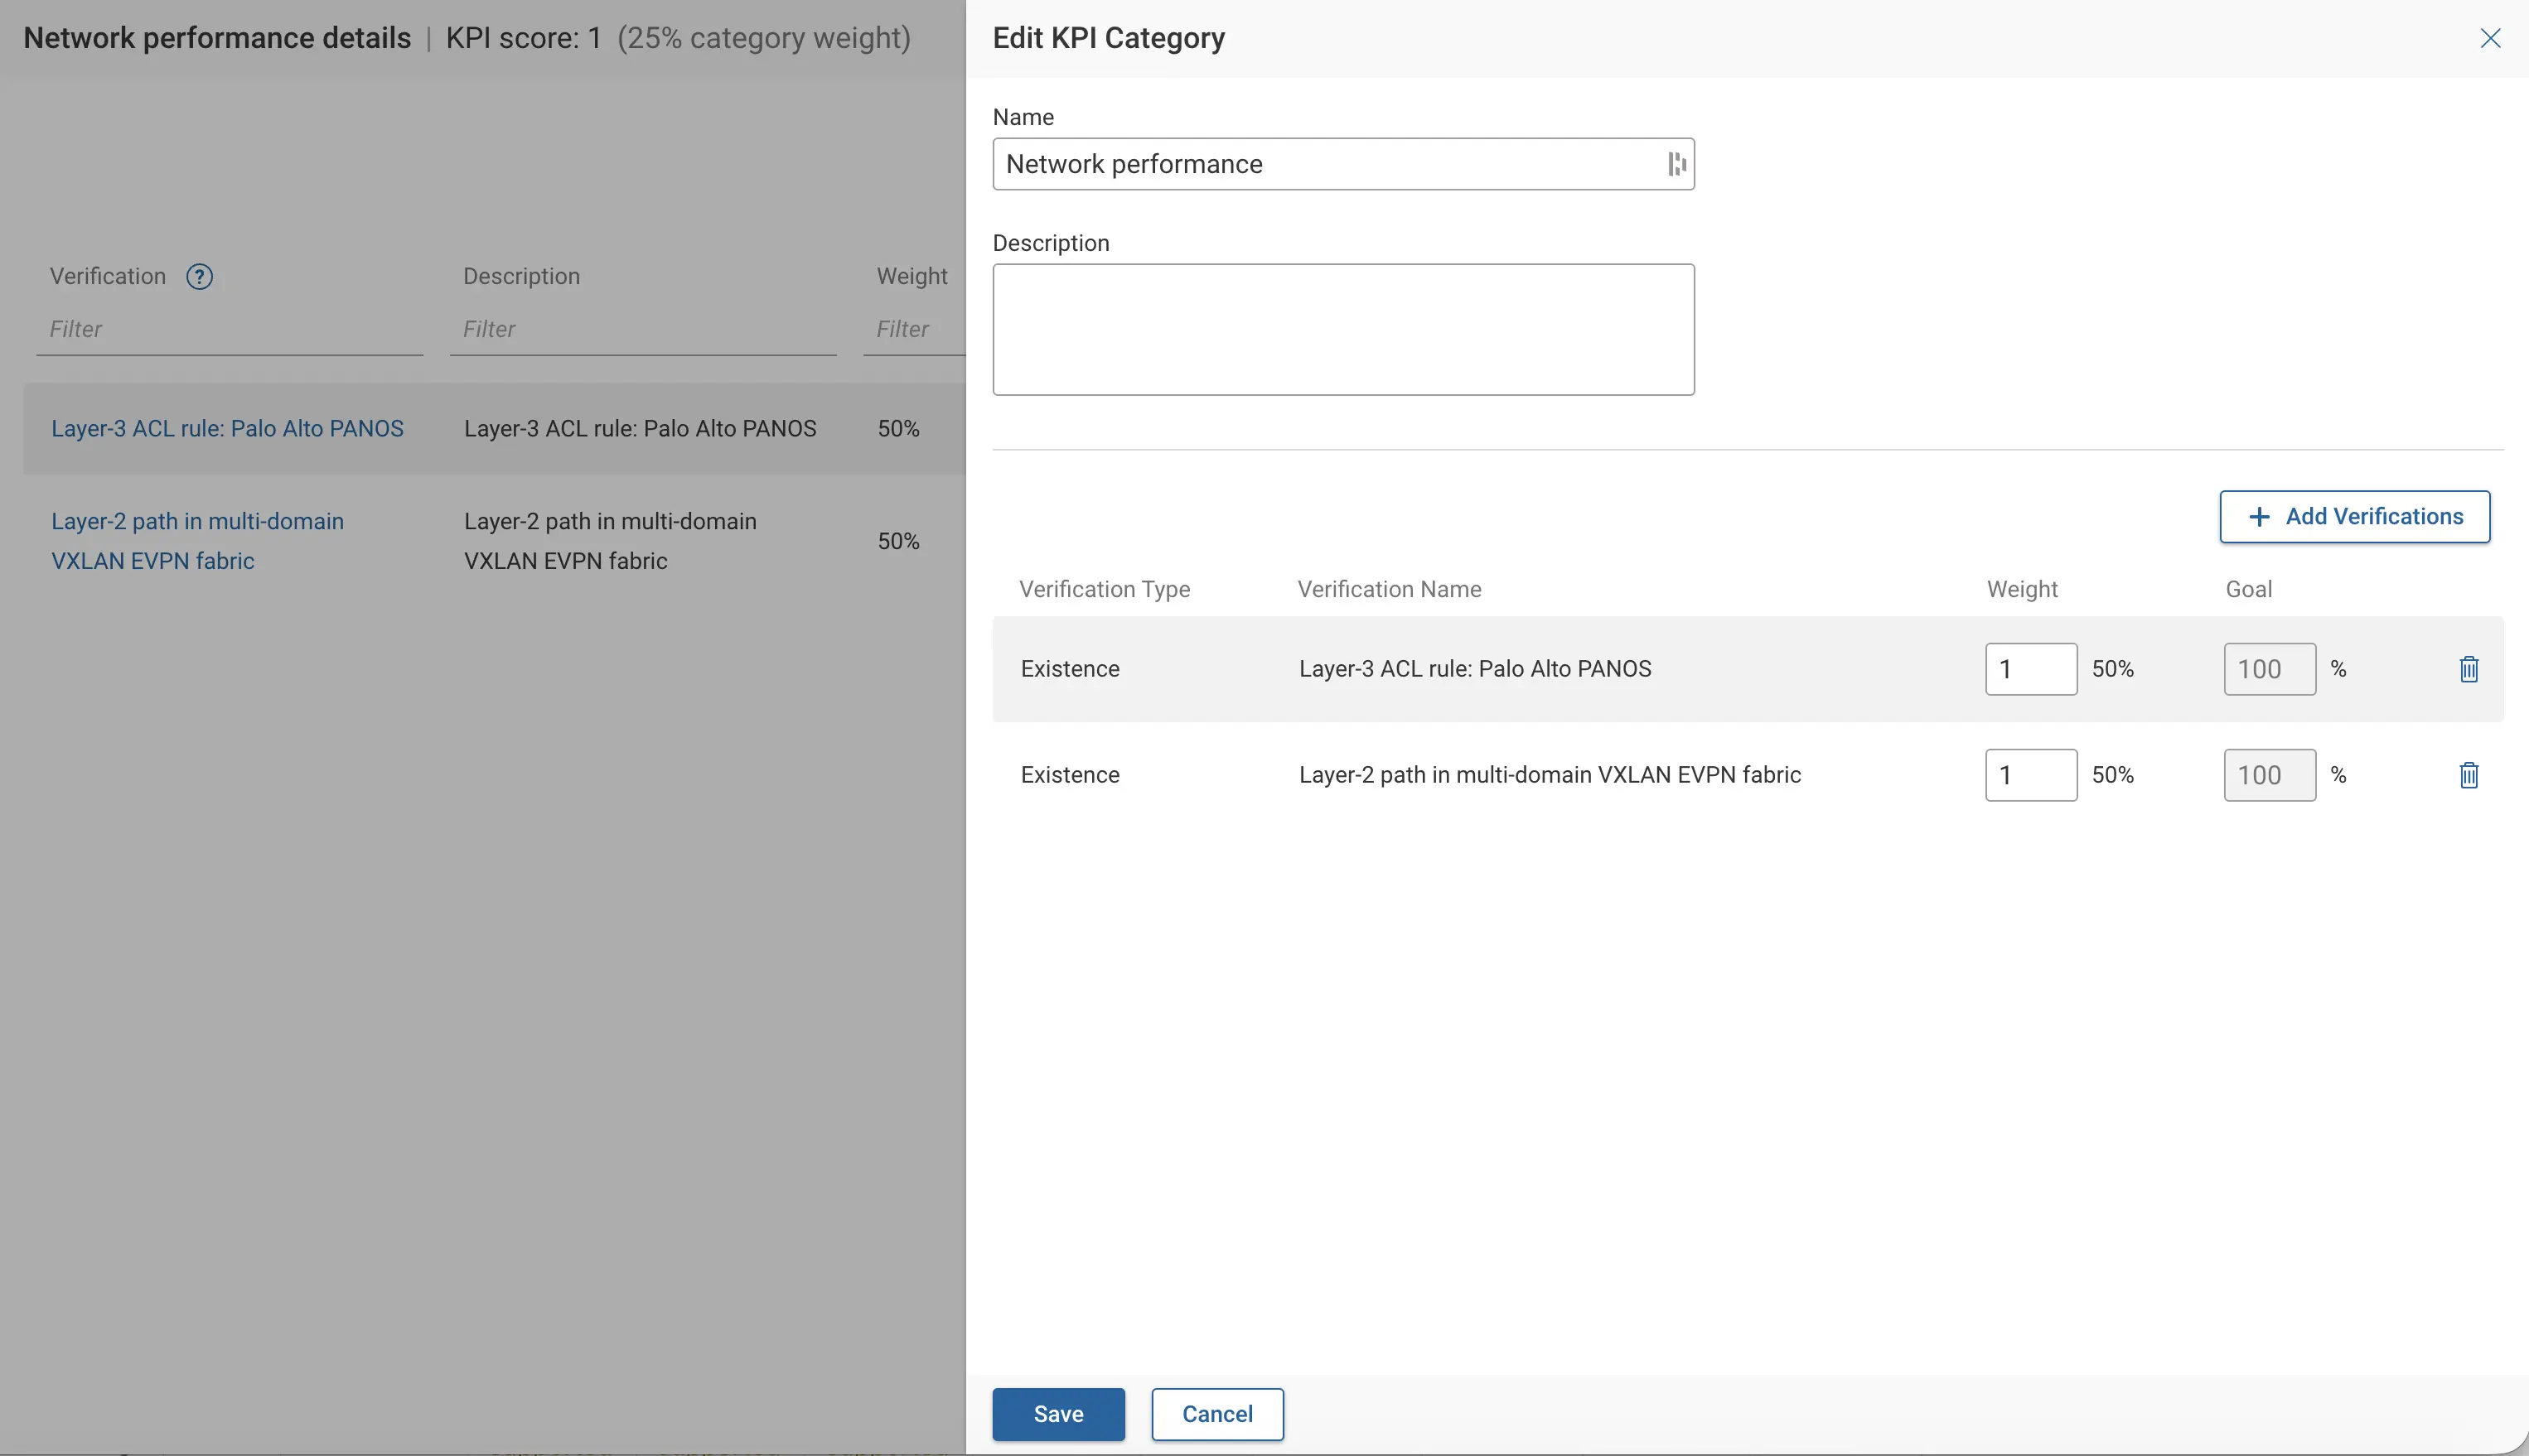Click the Goal column header

[2248, 590]
